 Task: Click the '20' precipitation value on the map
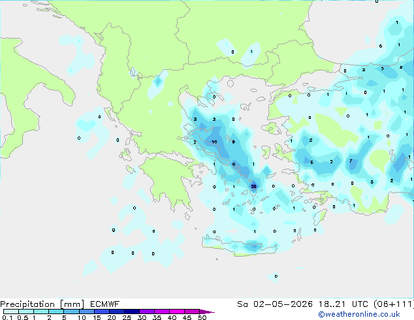[253, 186]
